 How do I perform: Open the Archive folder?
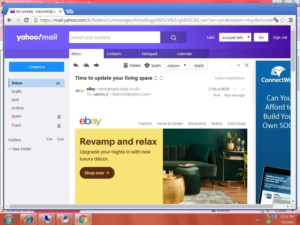[x=17, y=108]
